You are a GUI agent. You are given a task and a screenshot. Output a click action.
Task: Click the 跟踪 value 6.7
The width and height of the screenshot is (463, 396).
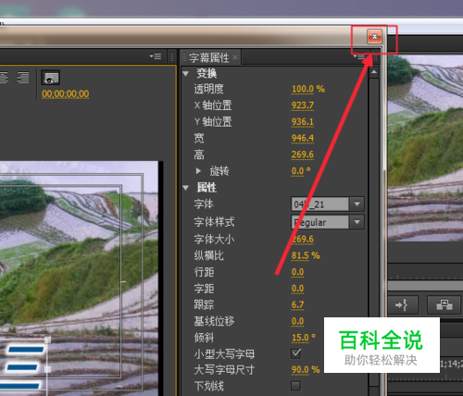[297, 304]
